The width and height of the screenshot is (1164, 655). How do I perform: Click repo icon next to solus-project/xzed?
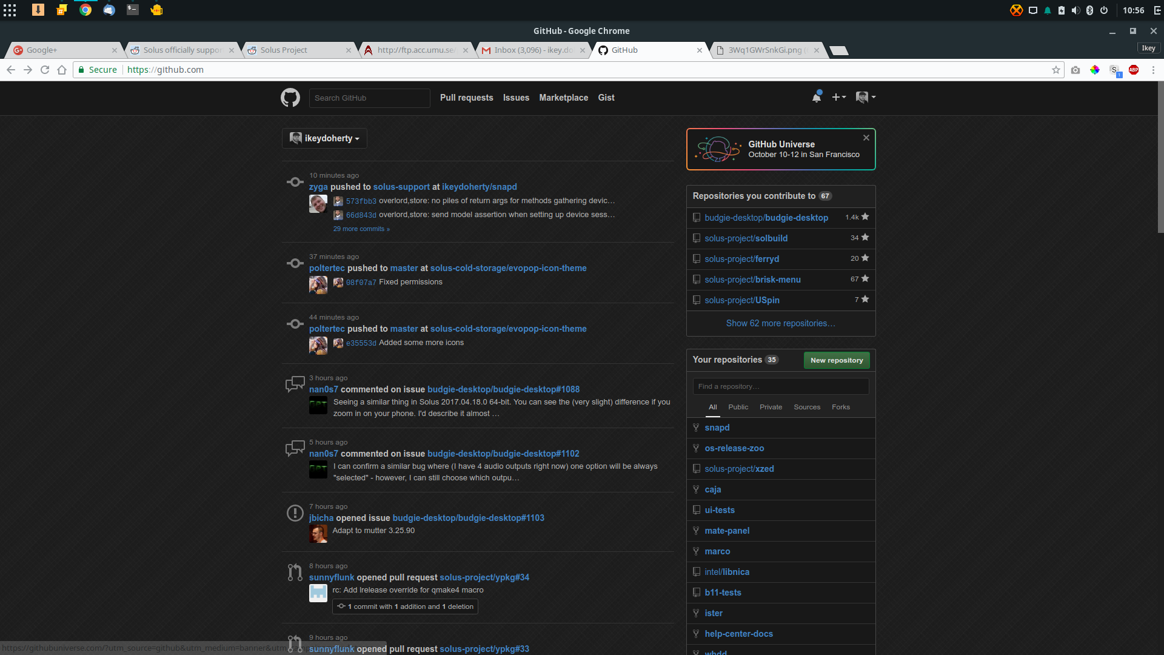[697, 469]
